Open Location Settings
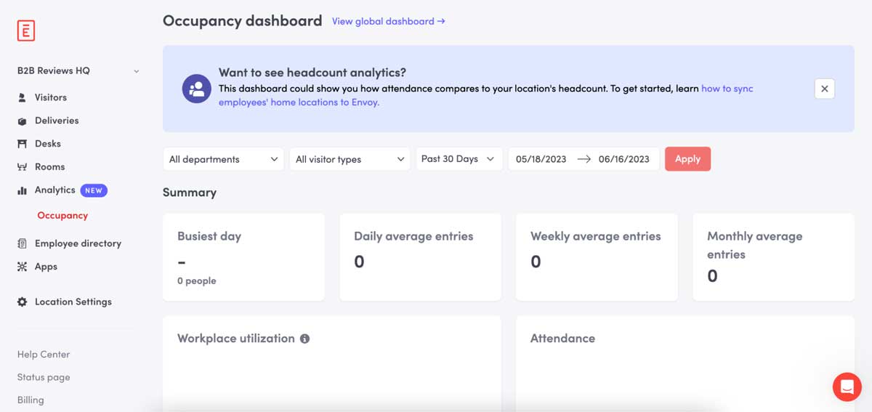Viewport: 872px width, 412px height. (x=73, y=302)
